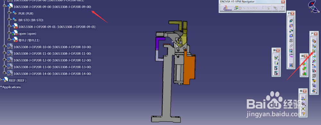Expand the 10653308-J-OP20R-12-00 node
The image size is (321, 125).
click(4, 59)
